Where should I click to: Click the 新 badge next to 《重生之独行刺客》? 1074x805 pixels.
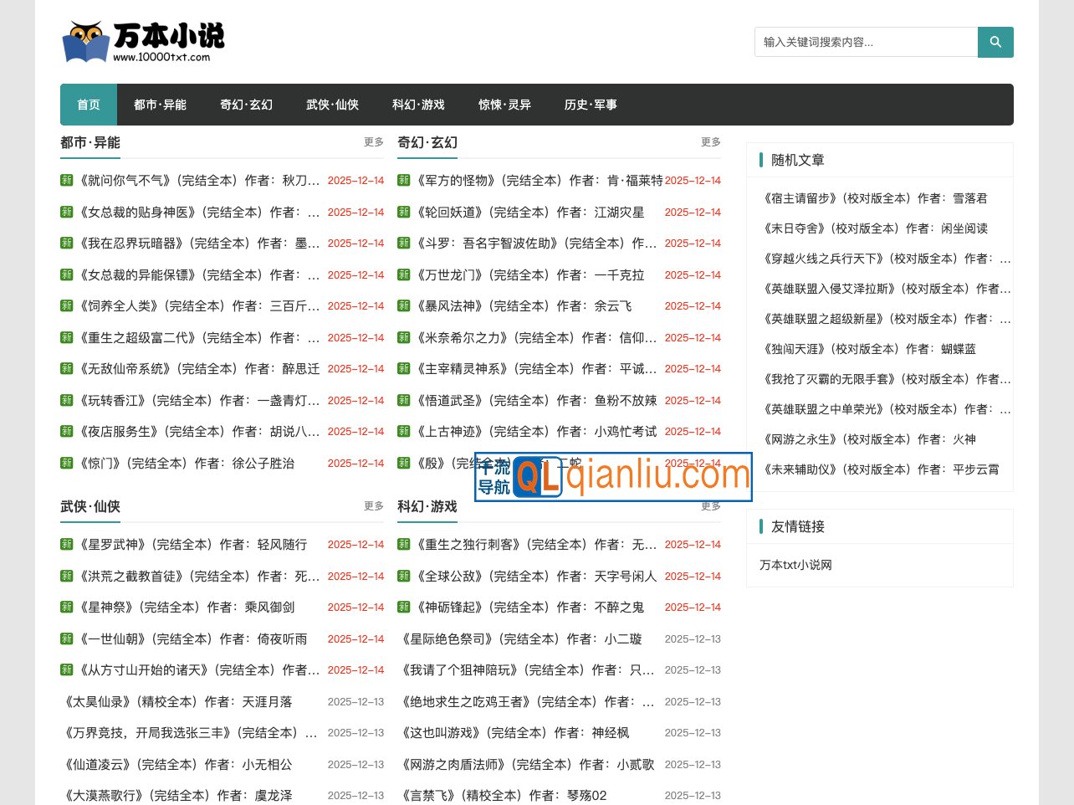point(403,544)
